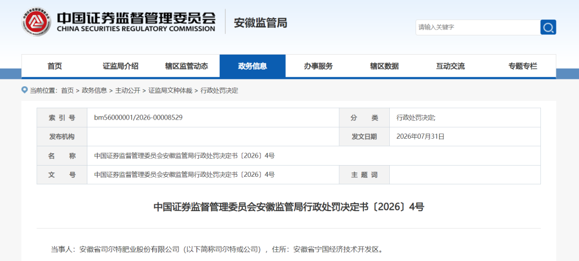Screen dimensions: 579x261
Task: Click the 名称 row document title
Action: (184, 156)
